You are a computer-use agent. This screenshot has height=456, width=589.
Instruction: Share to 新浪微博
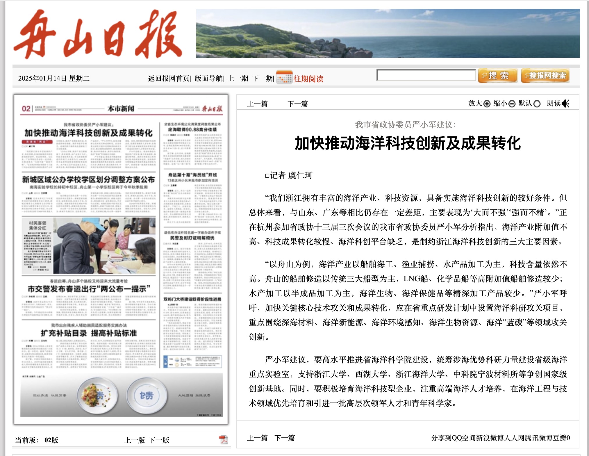(x=490, y=438)
